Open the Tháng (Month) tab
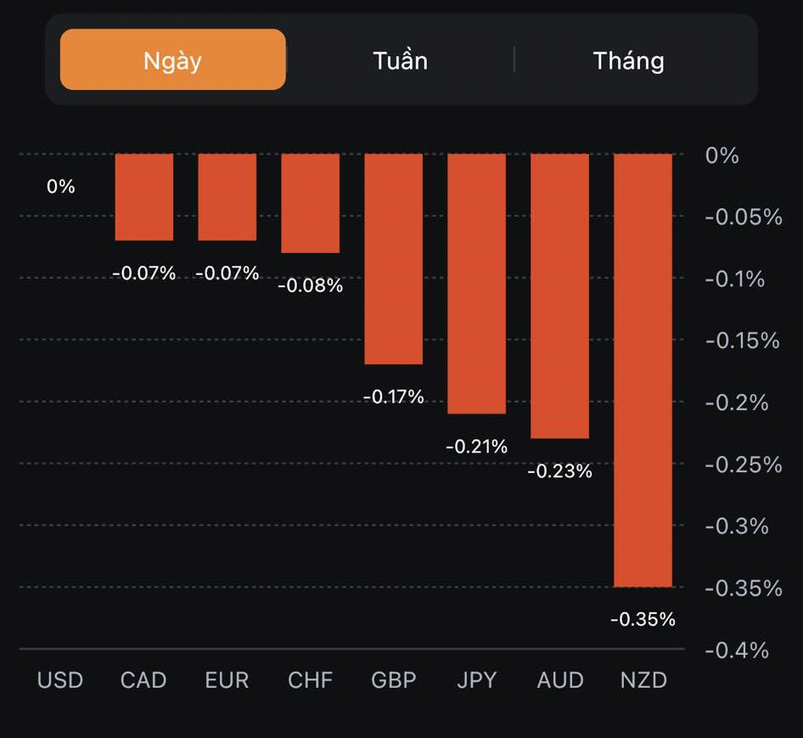The width and height of the screenshot is (803, 738). click(x=628, y=60)
